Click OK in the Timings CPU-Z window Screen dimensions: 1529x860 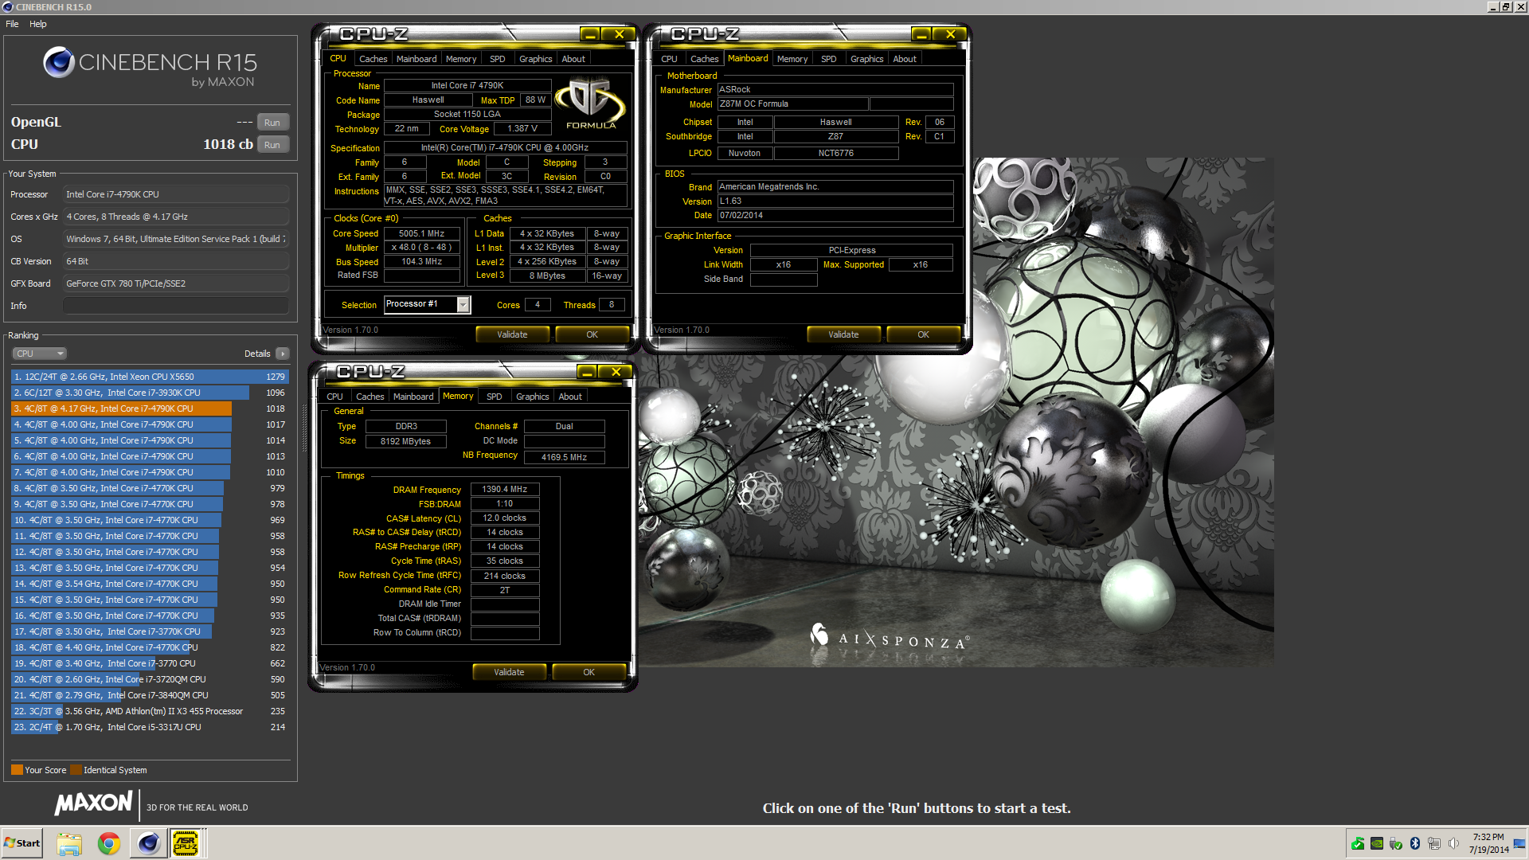589,672
